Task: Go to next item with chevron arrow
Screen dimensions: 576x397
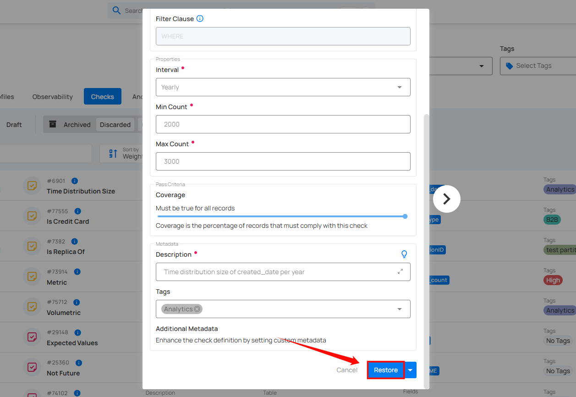Action: click(x=447, y=199)
